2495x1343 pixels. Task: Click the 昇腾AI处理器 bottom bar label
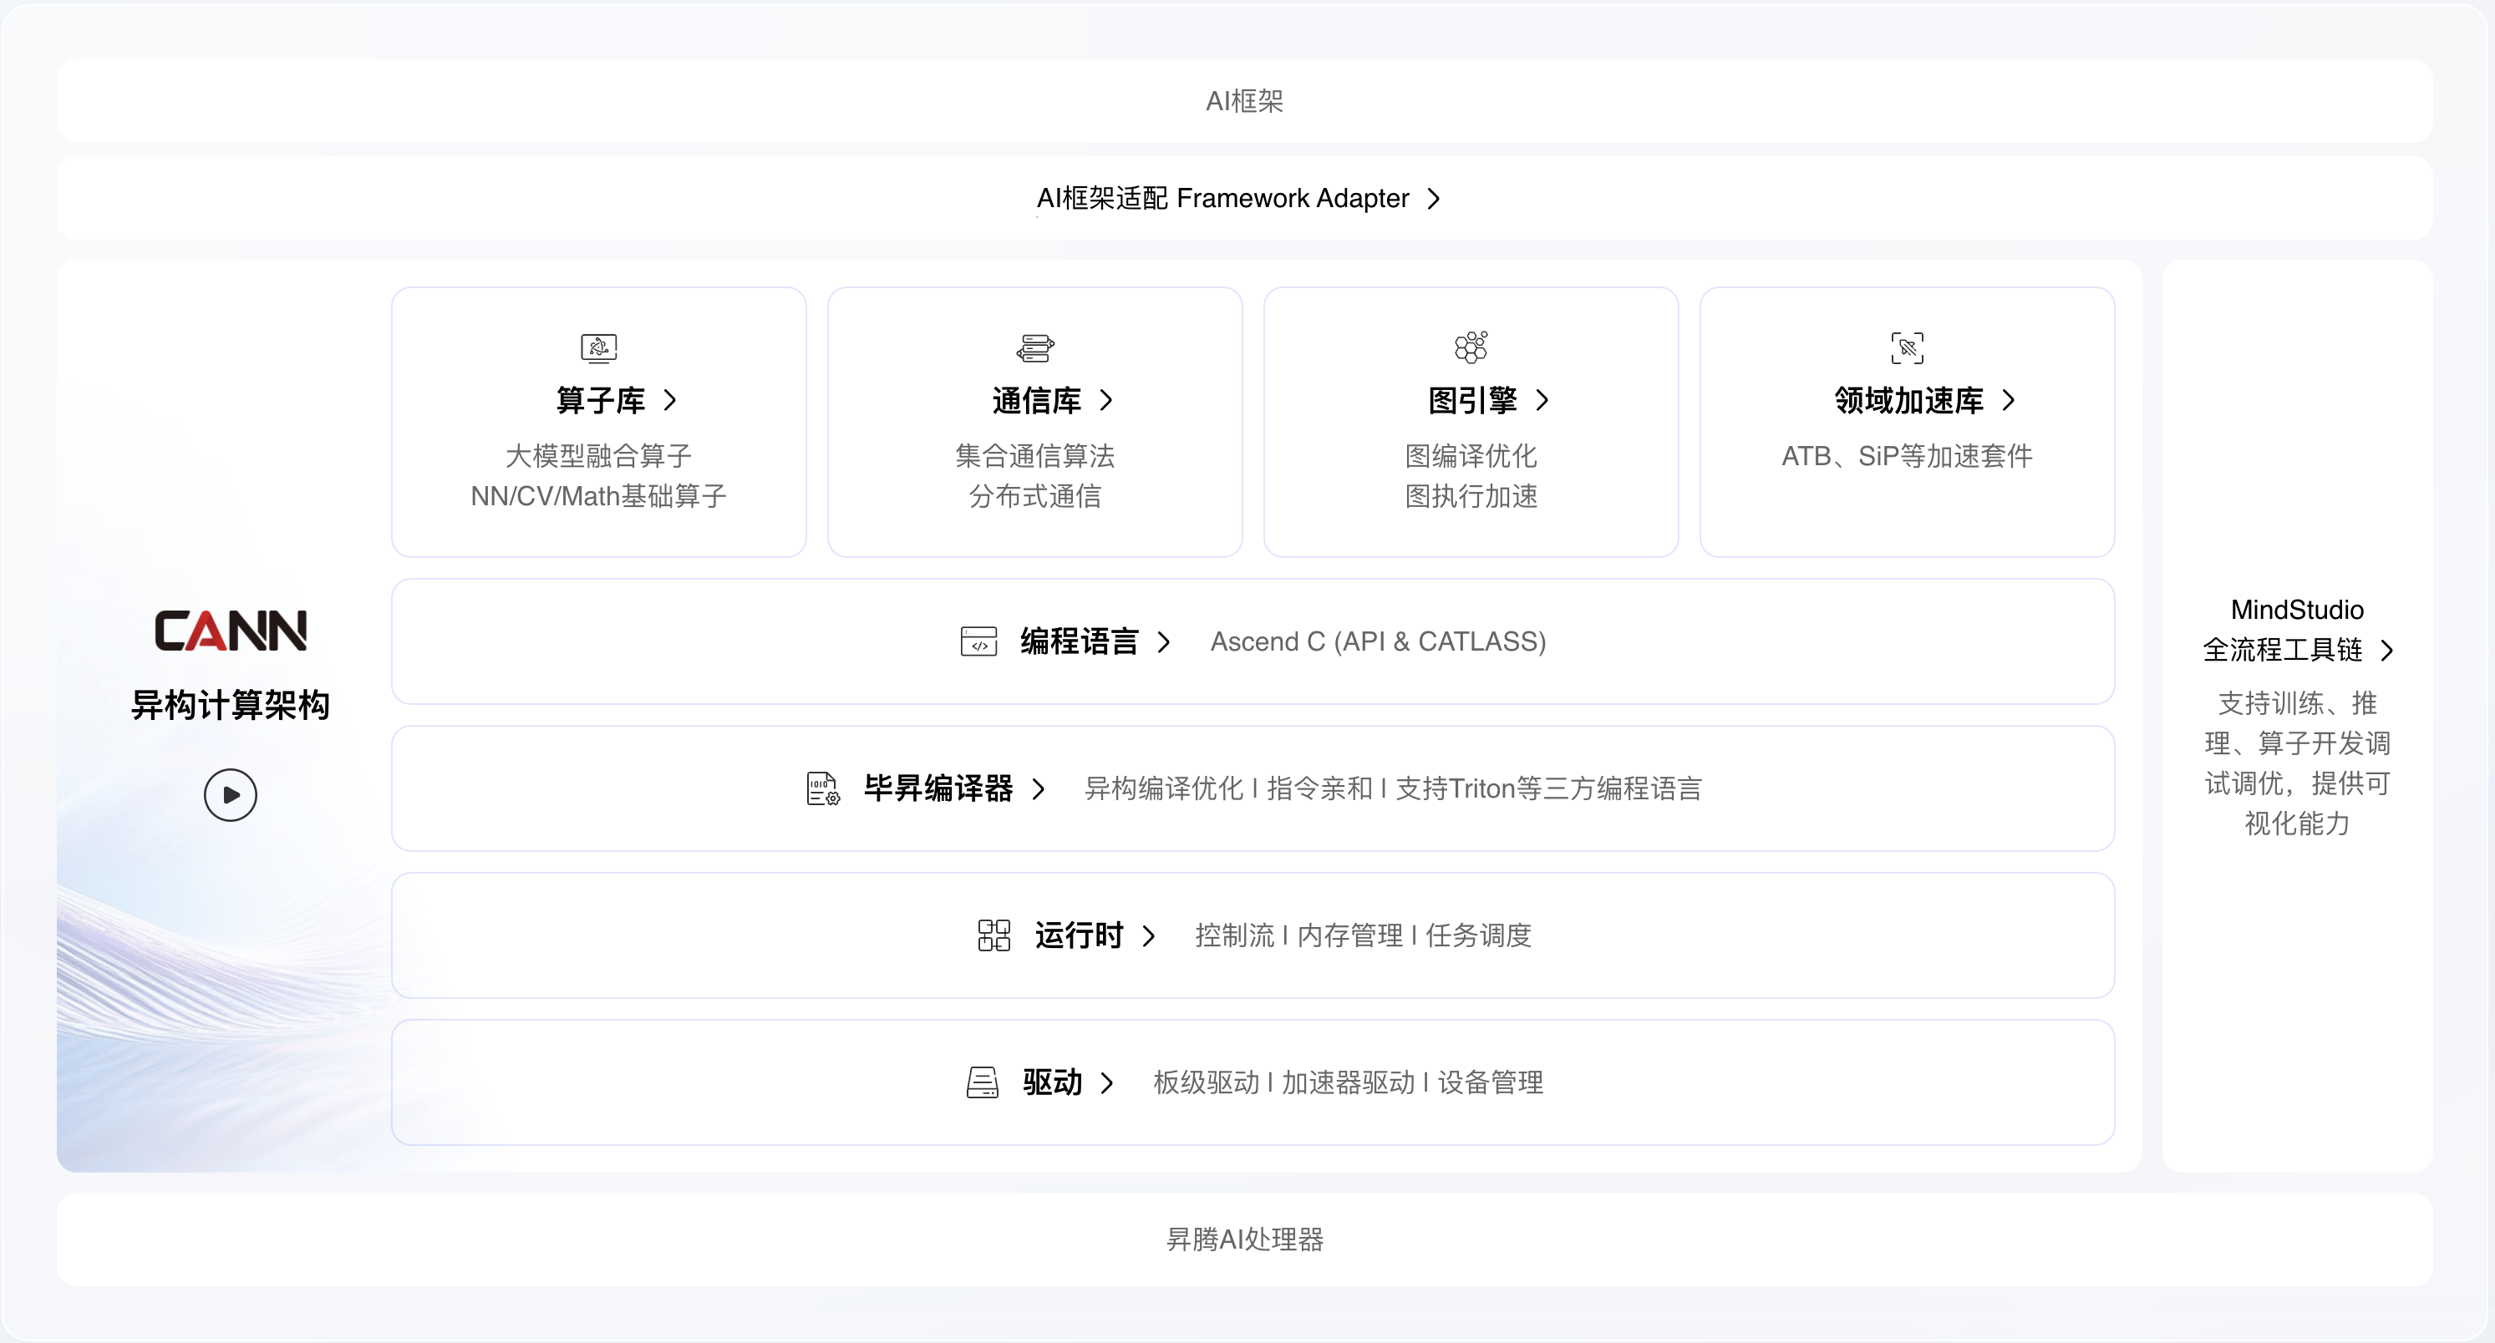point(1245,1239)
